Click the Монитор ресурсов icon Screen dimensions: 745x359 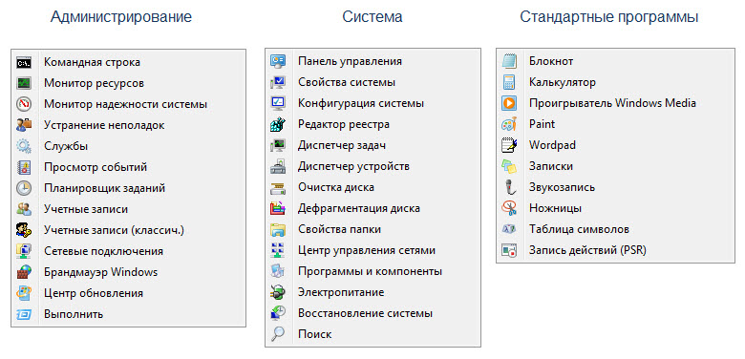coord(24,83)
